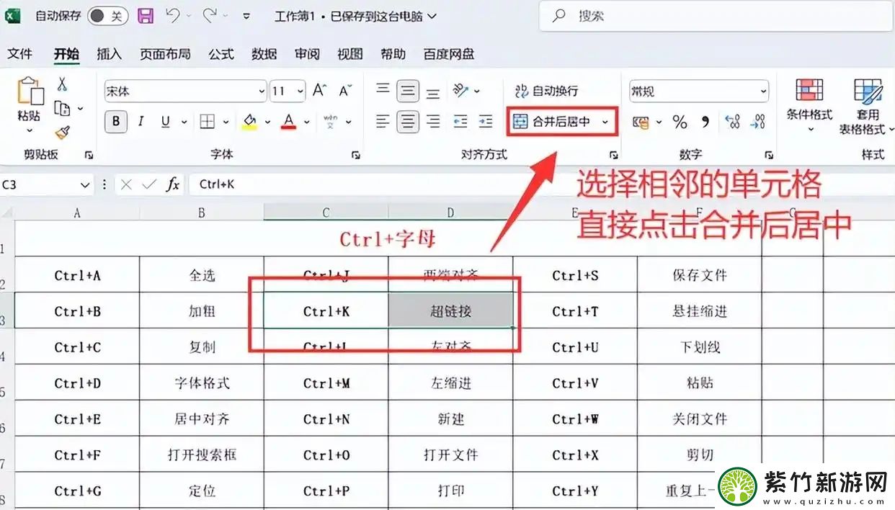Viewport: 895px width, 510px height.
Task: Click the 搜索 search box
Action: point(717,16)
